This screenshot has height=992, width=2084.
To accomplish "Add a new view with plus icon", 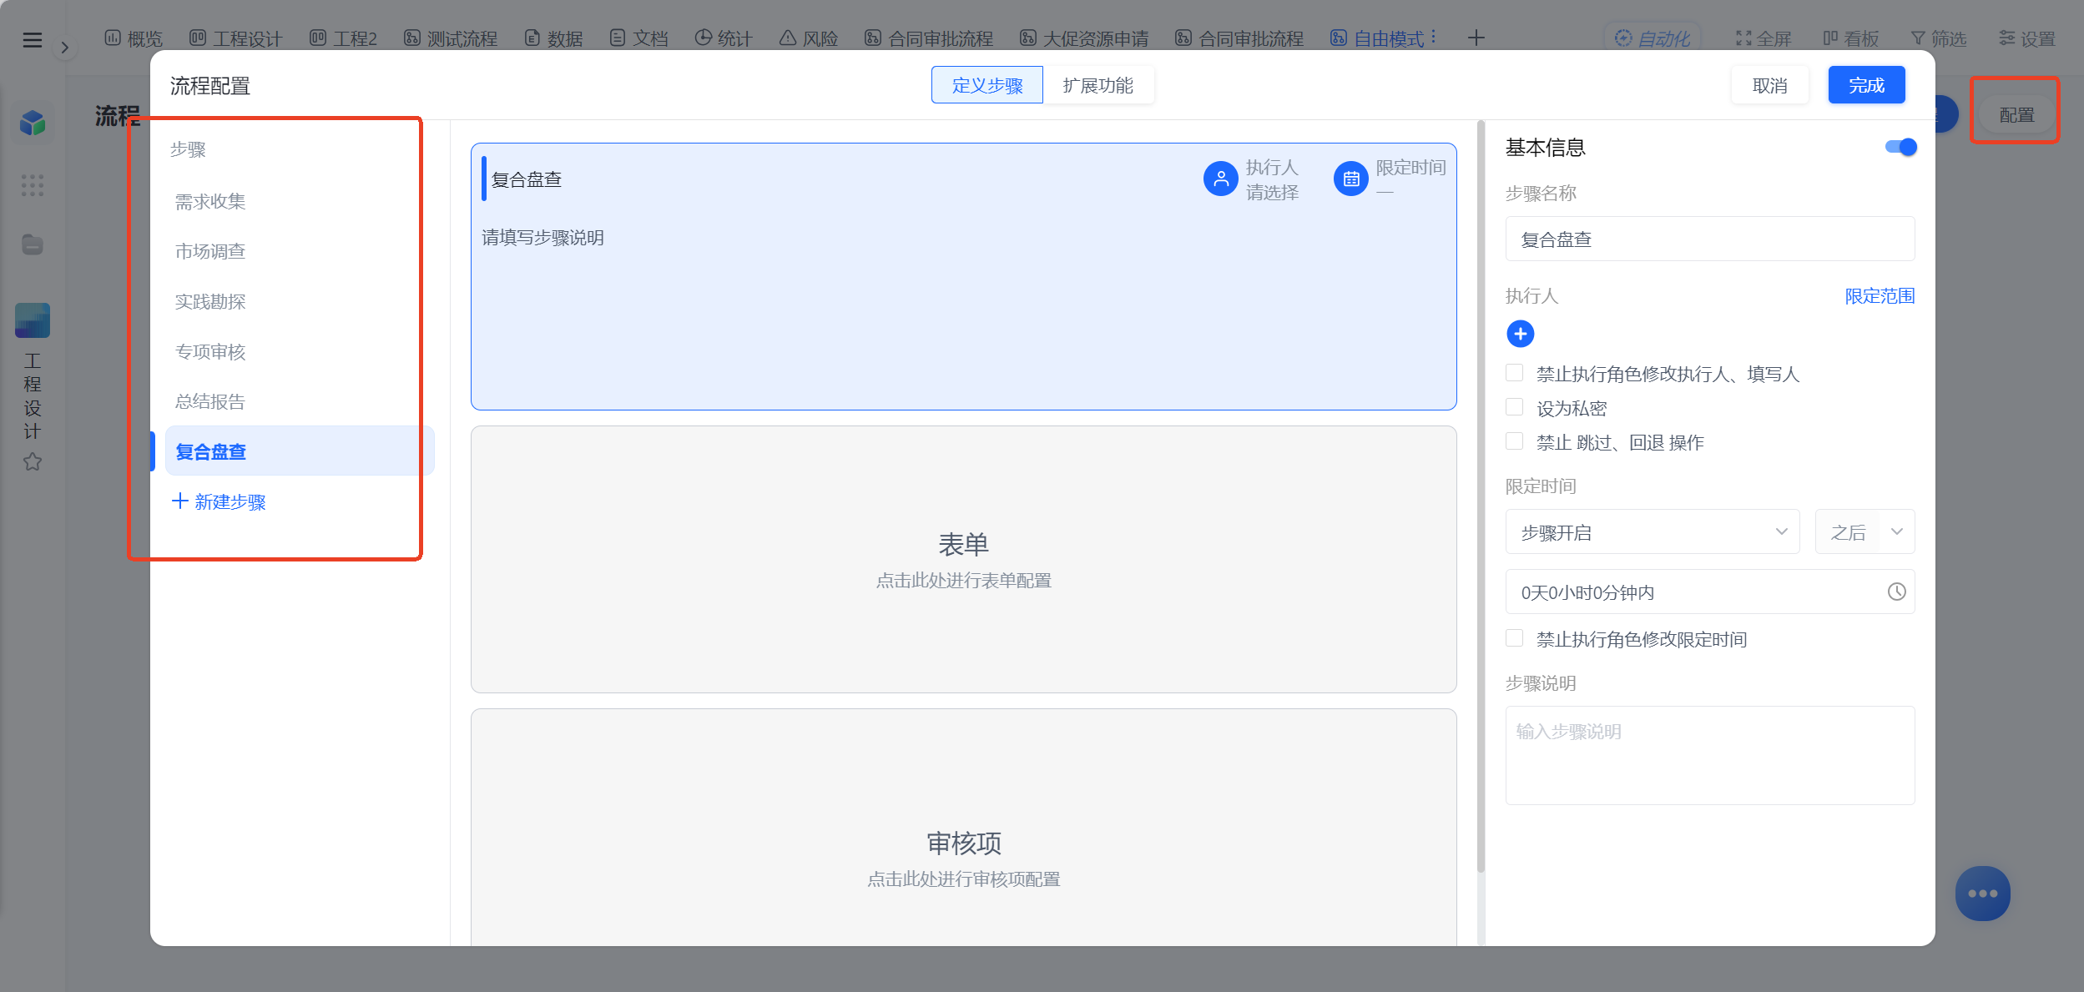I will (1476, 38).
